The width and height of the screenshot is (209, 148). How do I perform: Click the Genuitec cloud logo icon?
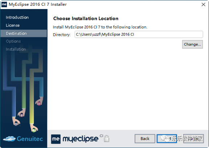coord(9,139)
